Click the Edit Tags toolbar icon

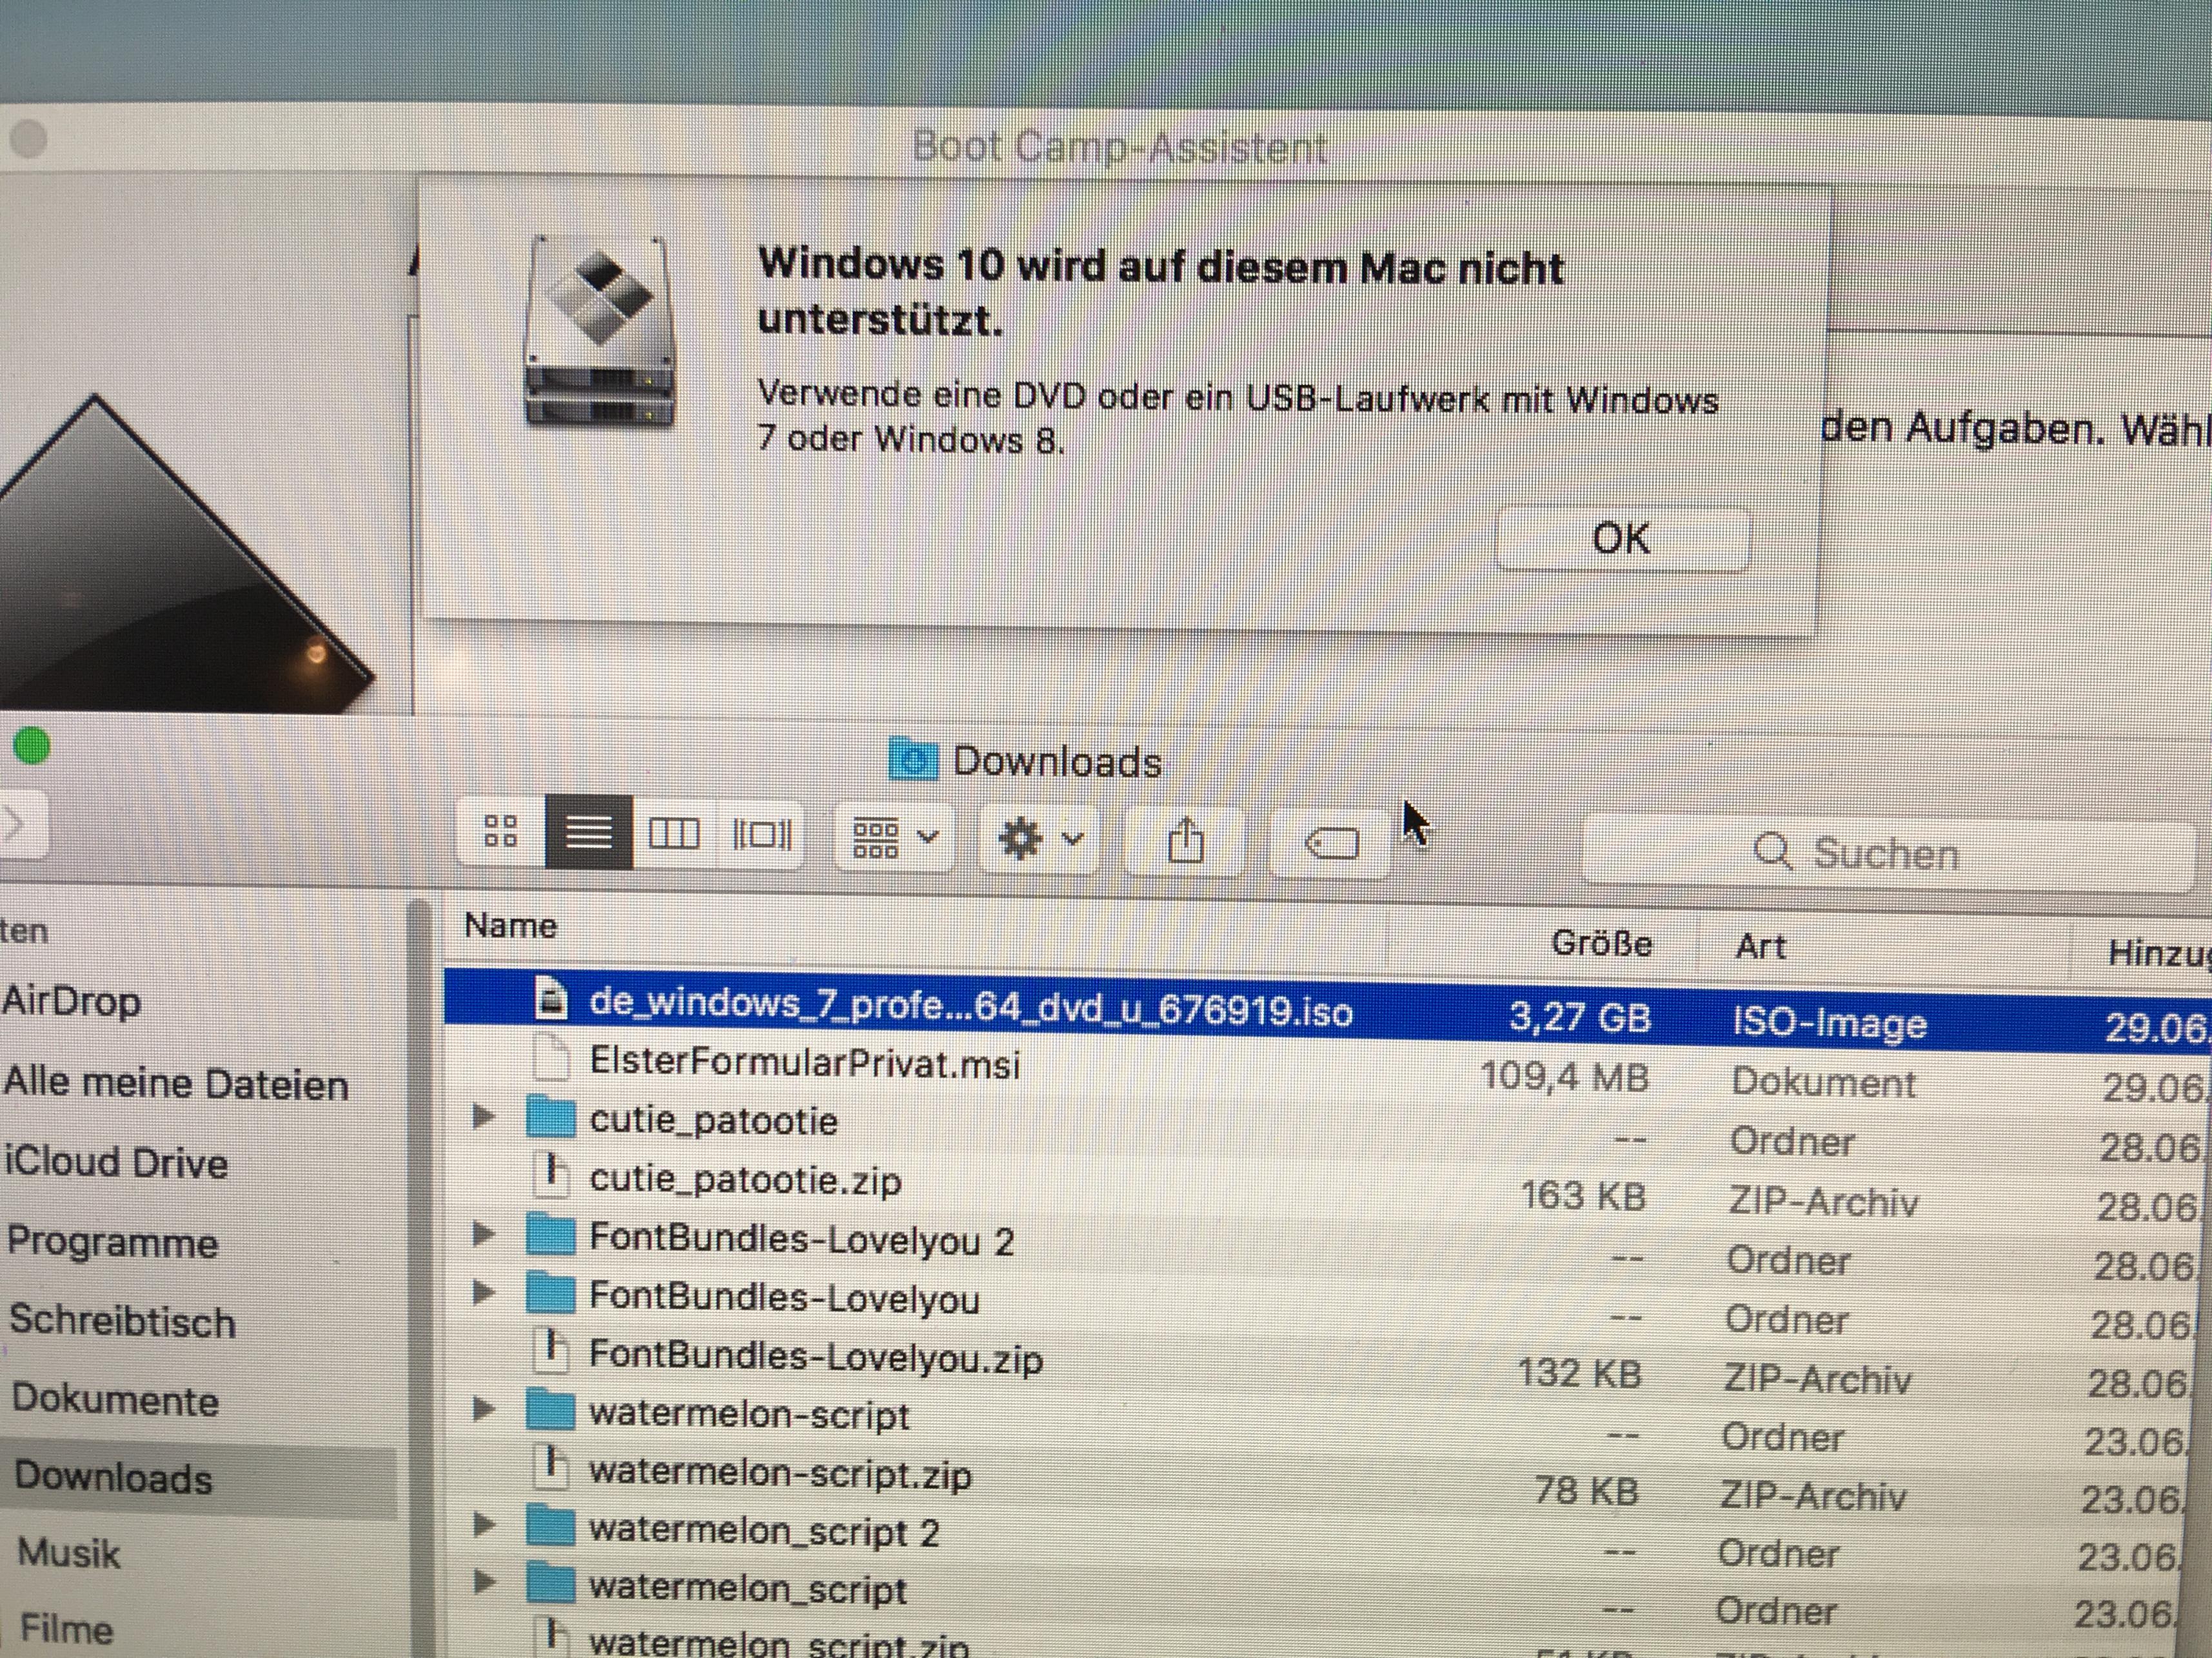tap(1331, 844)
